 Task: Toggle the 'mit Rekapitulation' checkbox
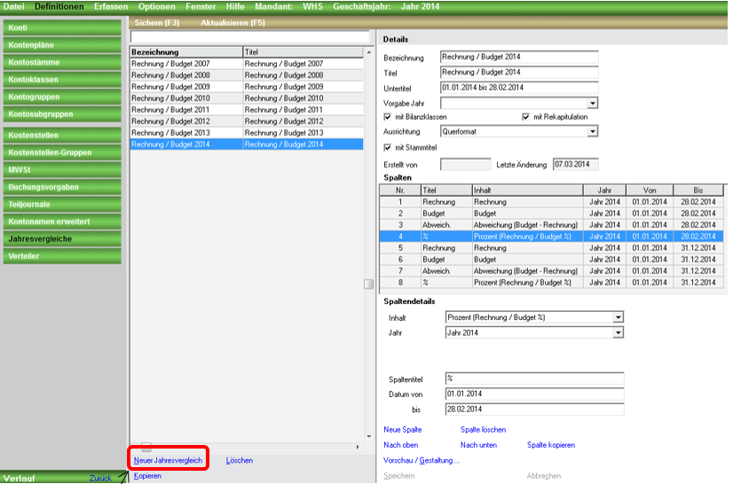point(526,117)
